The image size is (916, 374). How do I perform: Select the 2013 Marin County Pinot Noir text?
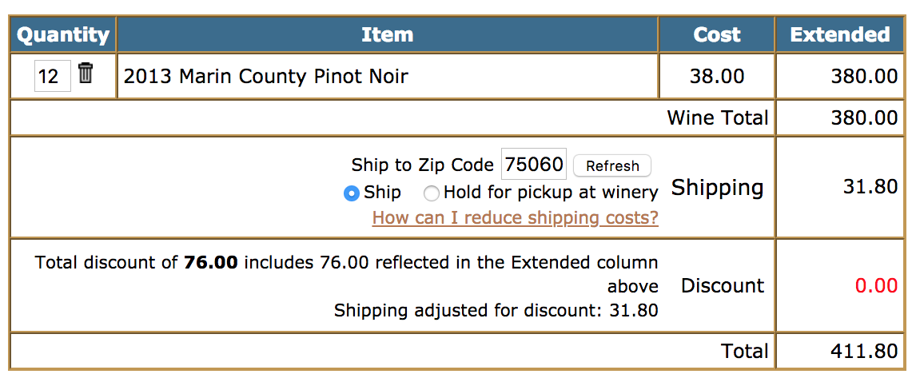[266, 76]
